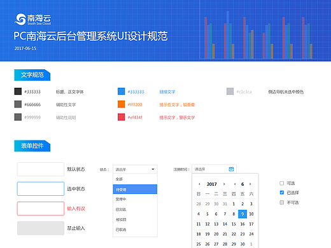Screen dimensions: 331x248
Task: Check the 可选 checkbox
Action: coord(281,183)
